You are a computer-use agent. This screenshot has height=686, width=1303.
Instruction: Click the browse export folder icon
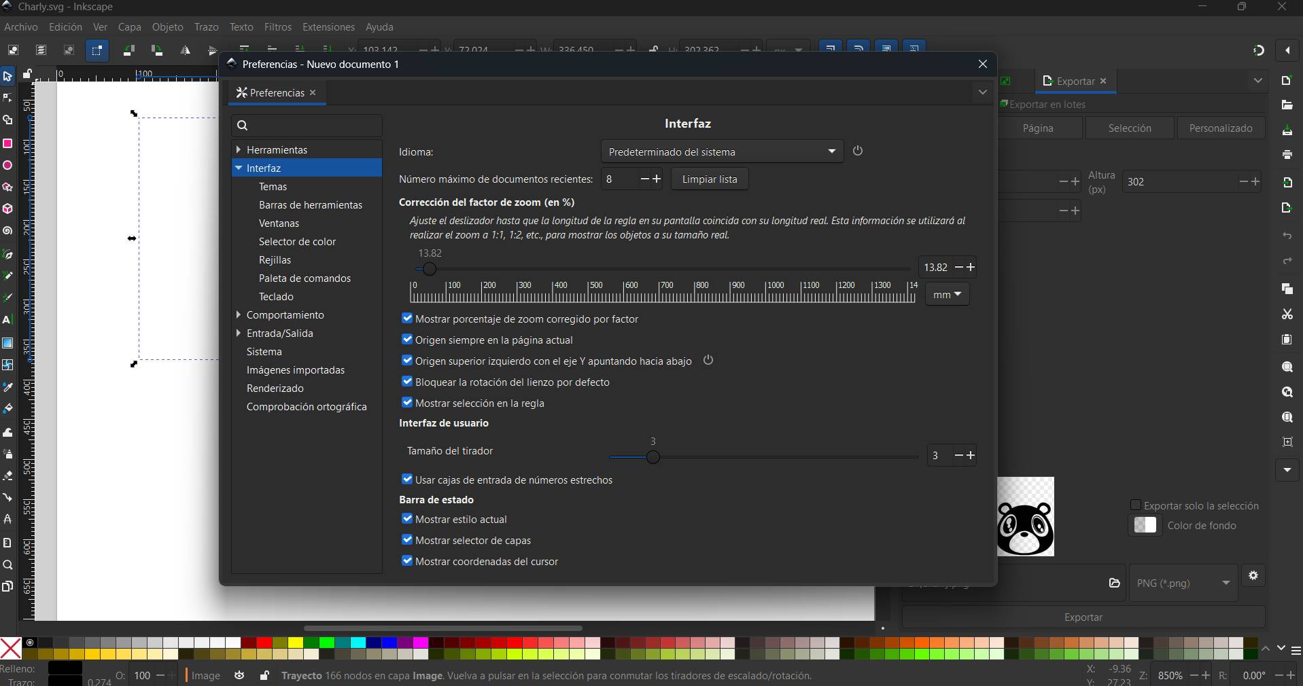click(x=1114, y=583)
